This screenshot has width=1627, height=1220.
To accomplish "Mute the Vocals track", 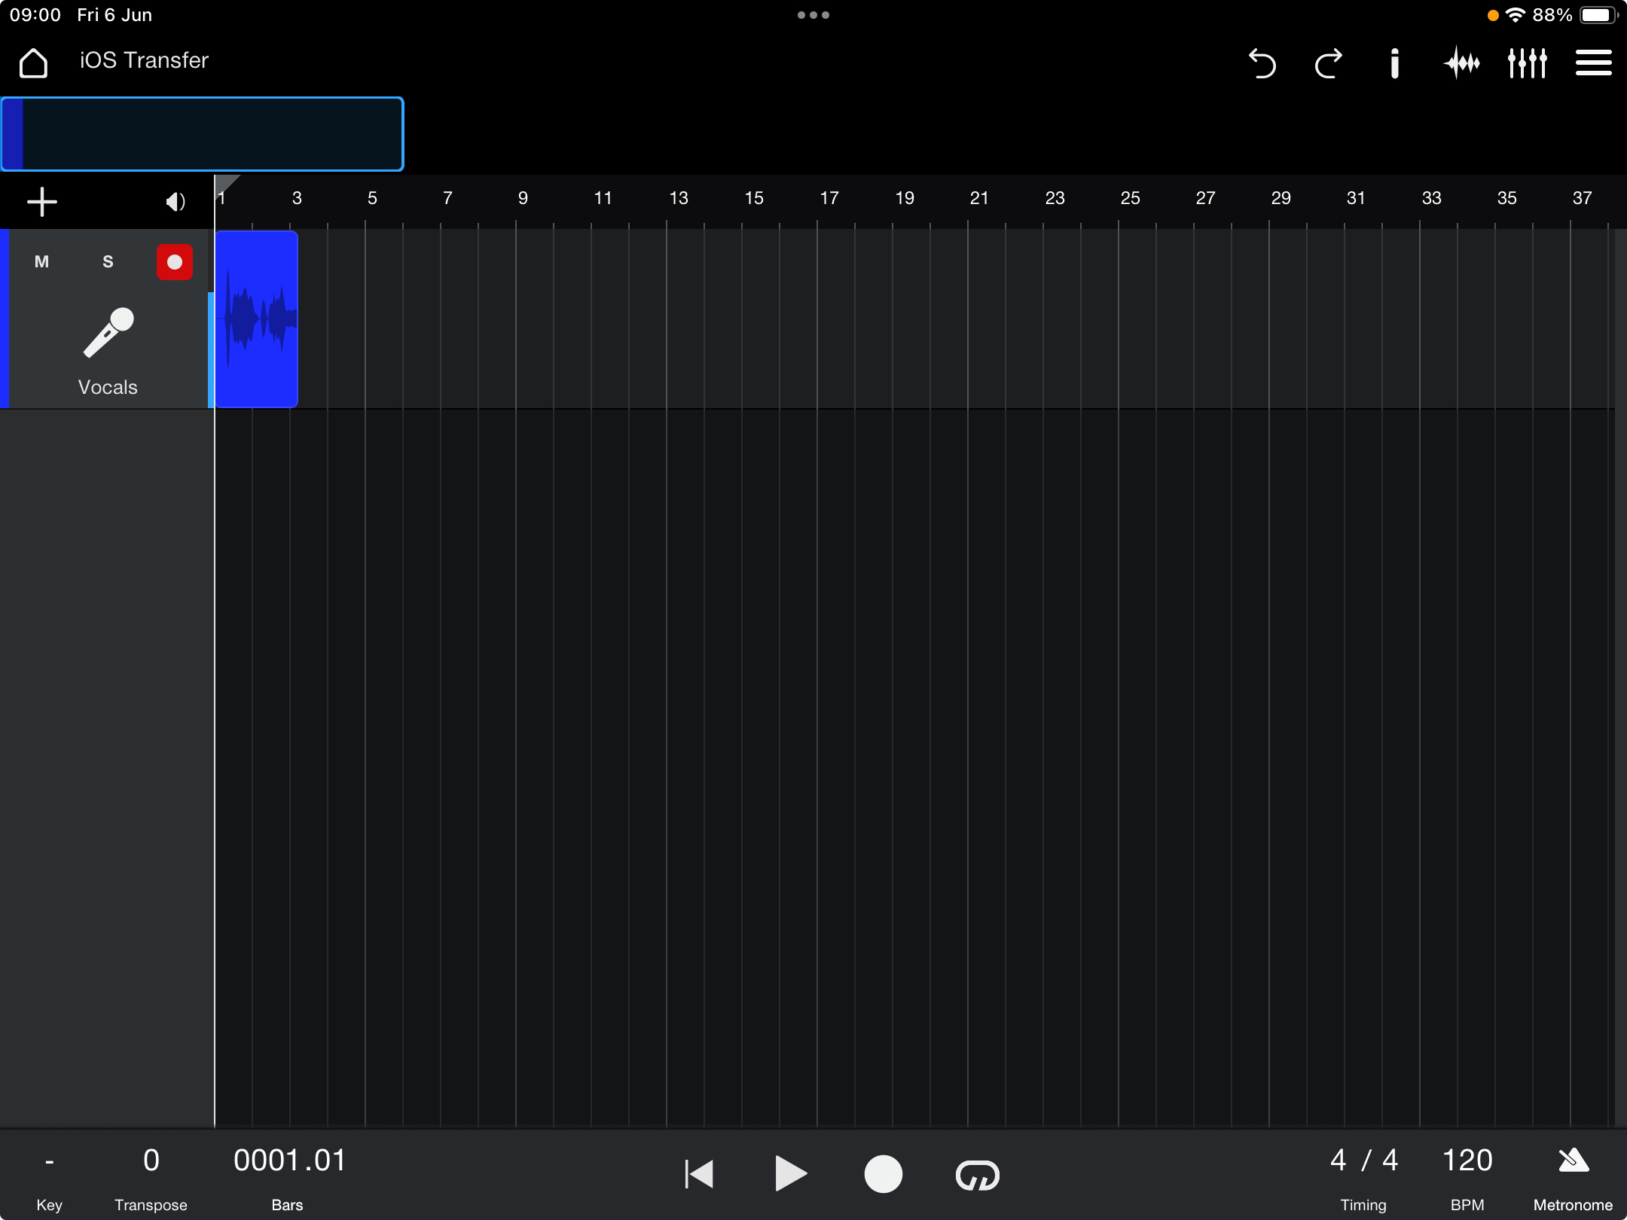I will point(42,262).
